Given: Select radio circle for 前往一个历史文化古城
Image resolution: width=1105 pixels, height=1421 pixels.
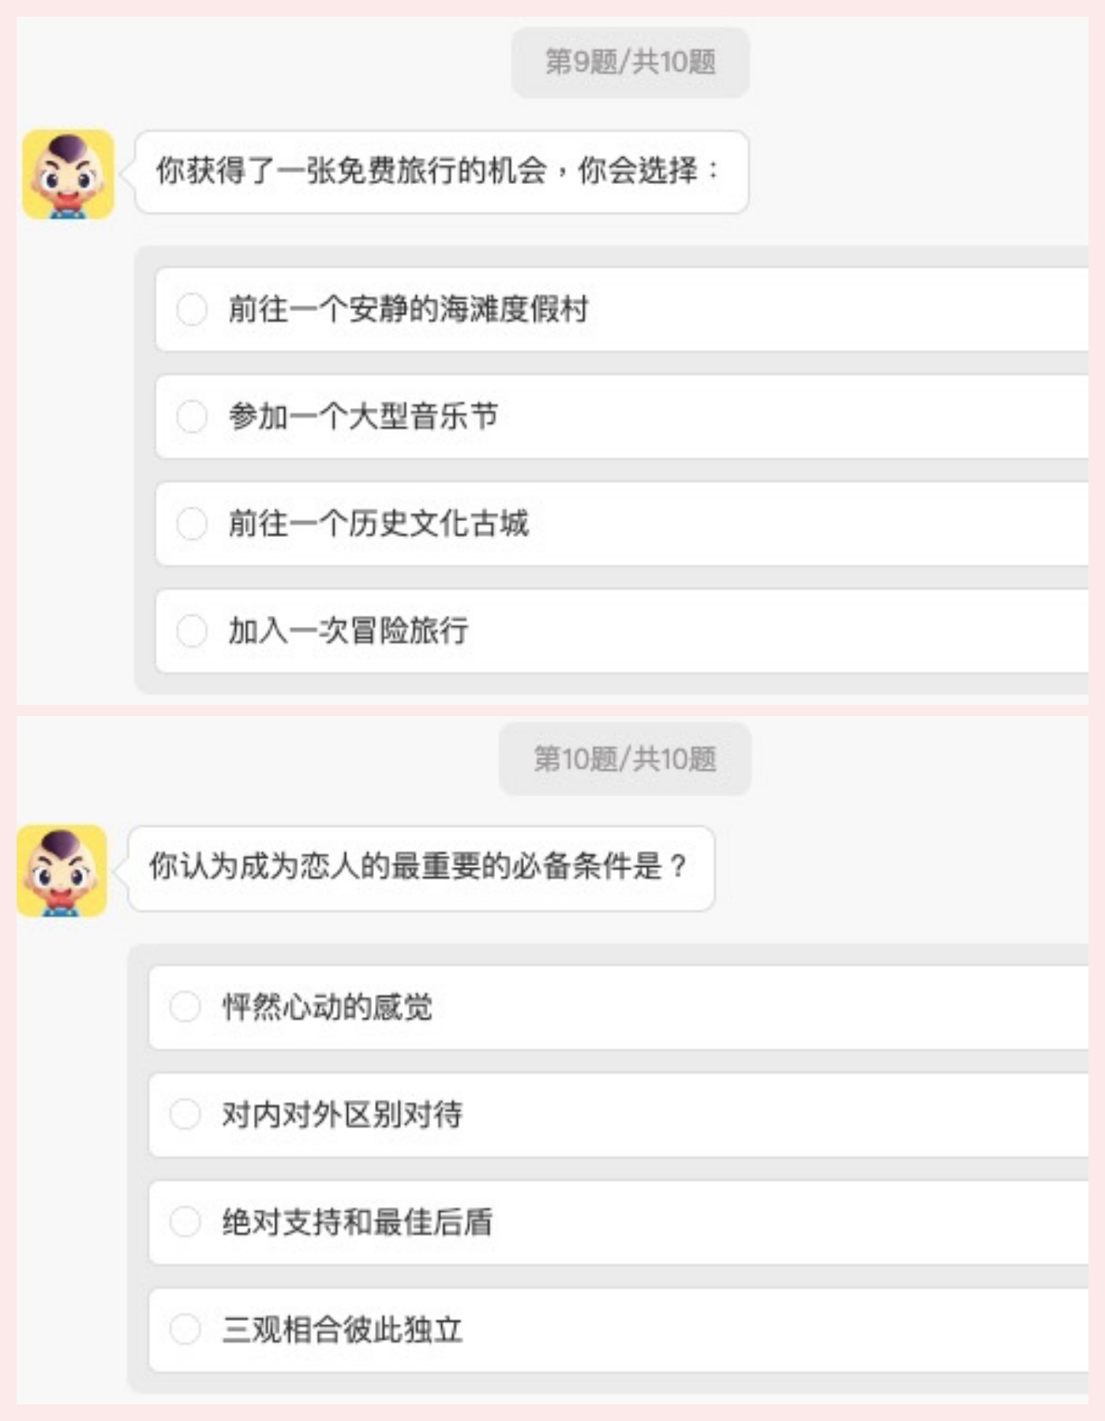Looking at the screenshot, I should [x=192, y=523].
